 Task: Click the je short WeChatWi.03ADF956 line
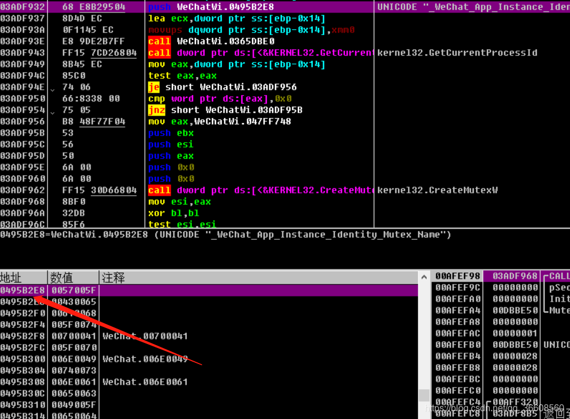(222, 87)
